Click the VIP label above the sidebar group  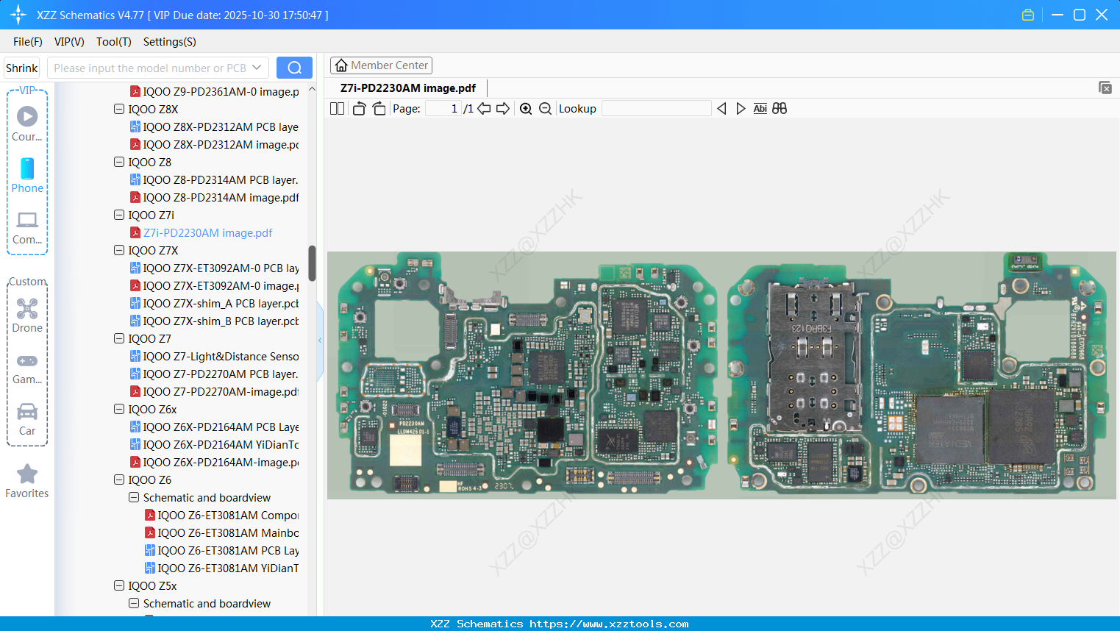(x=28, y=90)
